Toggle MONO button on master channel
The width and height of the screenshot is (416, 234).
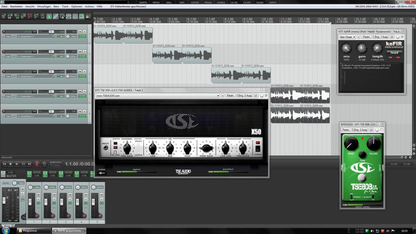[6, 183]
